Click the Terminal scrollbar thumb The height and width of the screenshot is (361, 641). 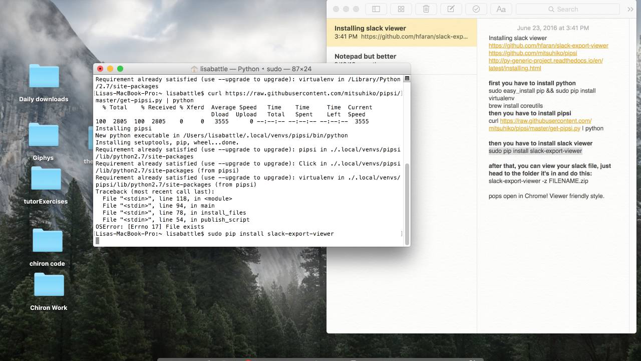click(407, 203)
